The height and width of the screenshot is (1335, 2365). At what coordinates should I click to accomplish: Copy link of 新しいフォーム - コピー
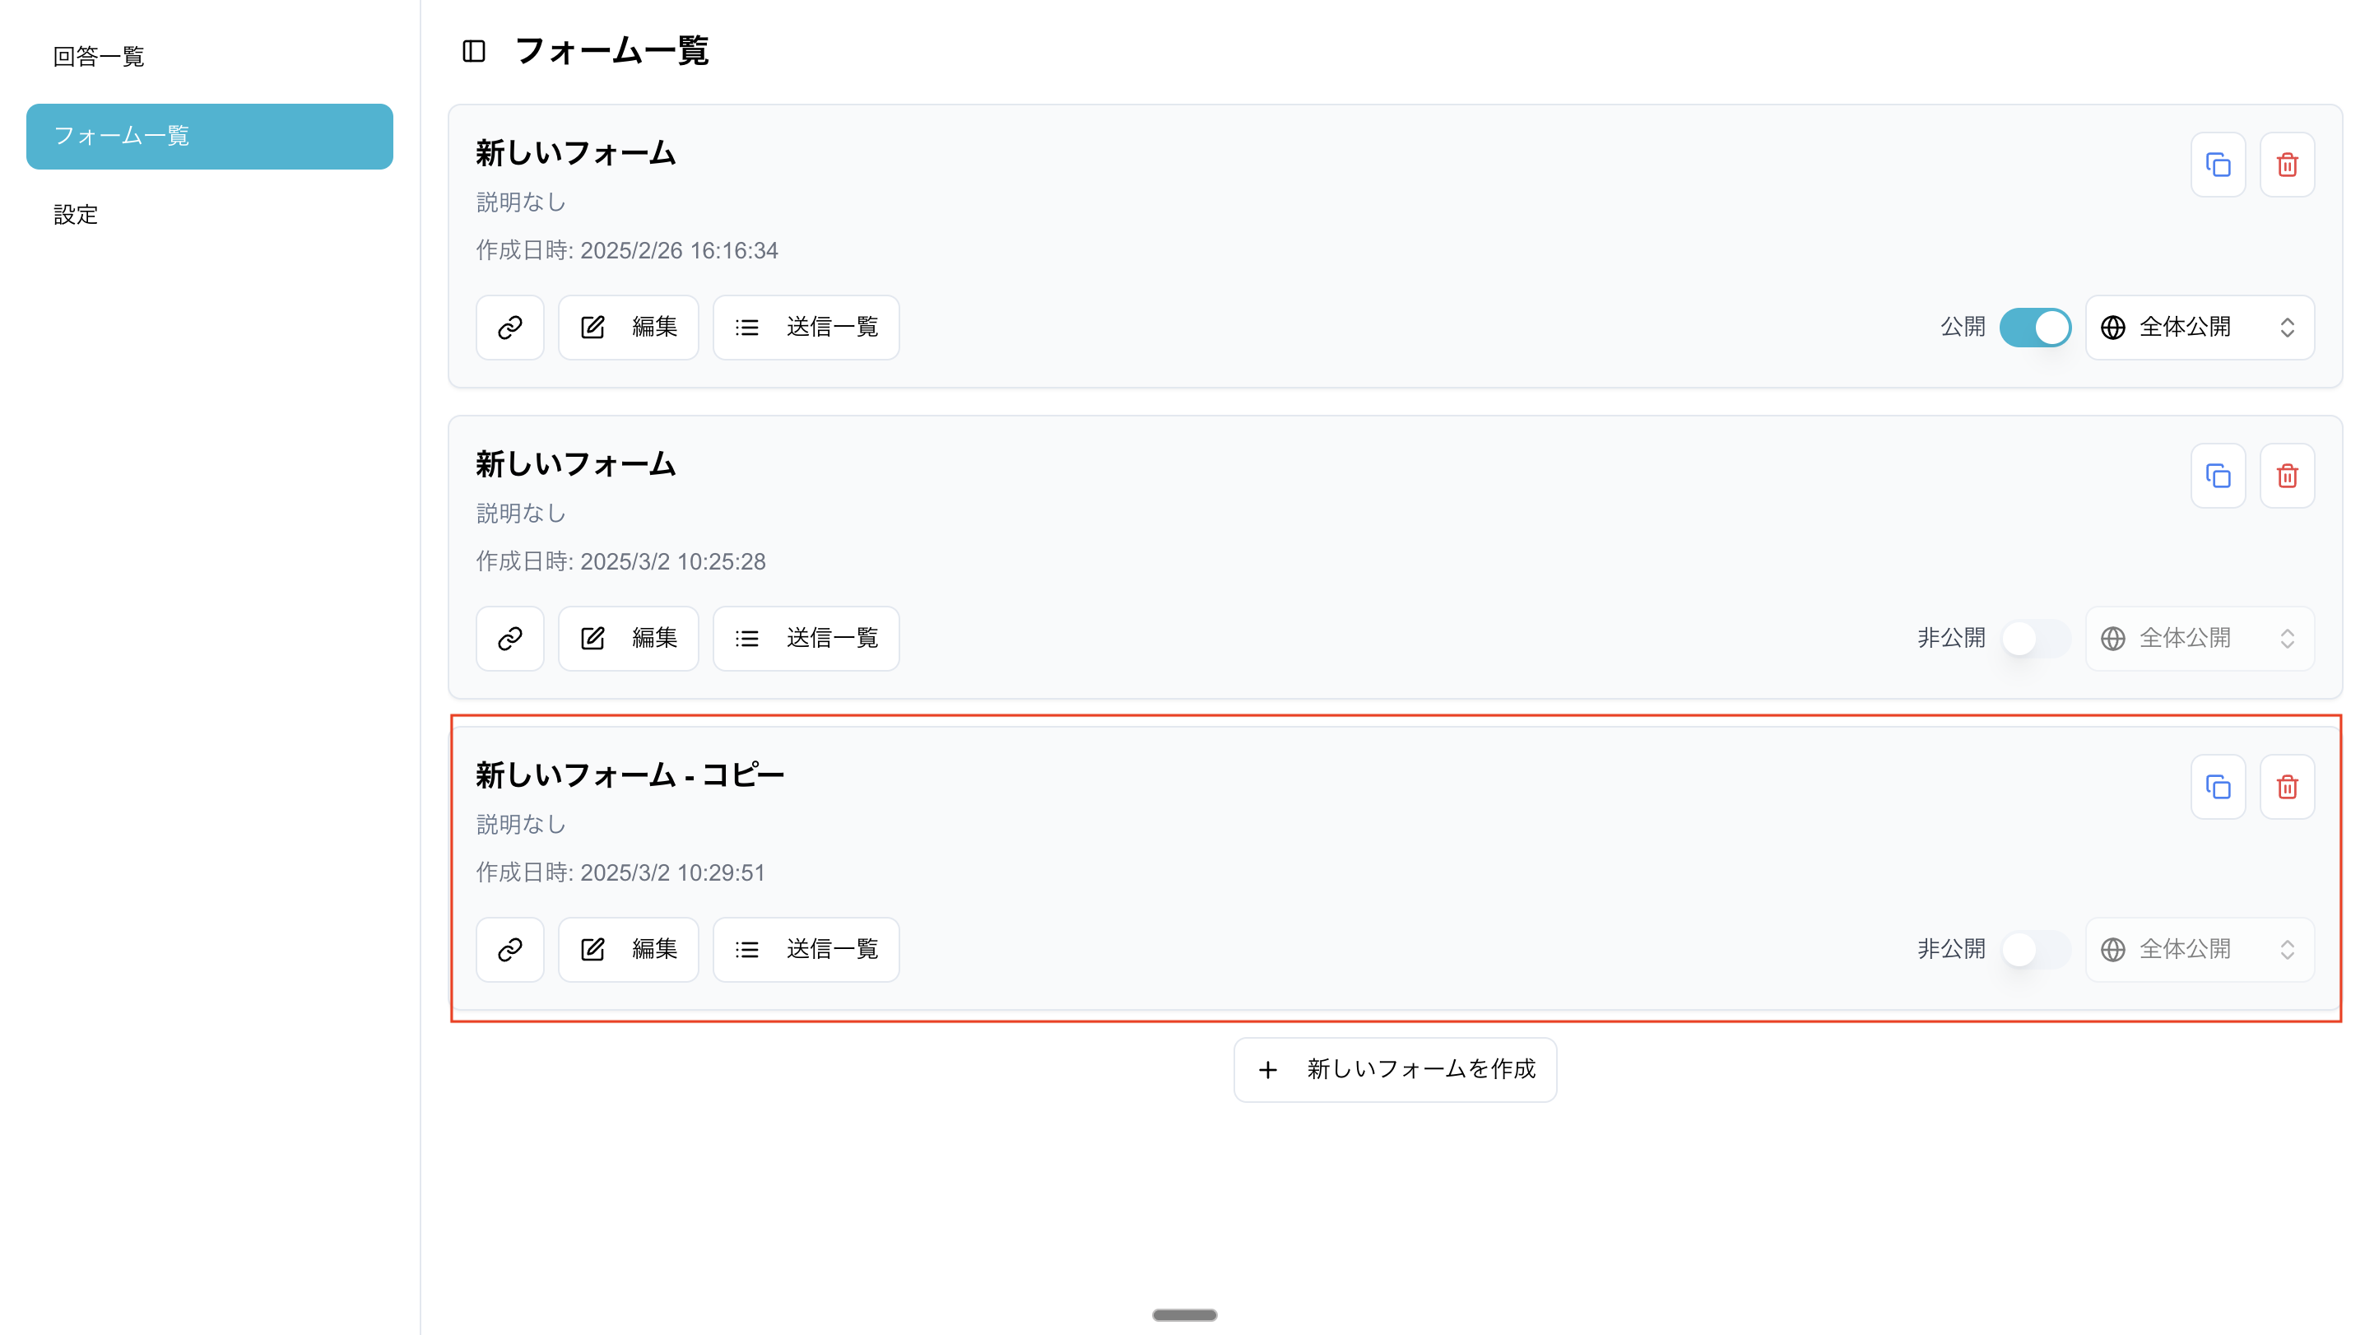click(x=509, y=949)
